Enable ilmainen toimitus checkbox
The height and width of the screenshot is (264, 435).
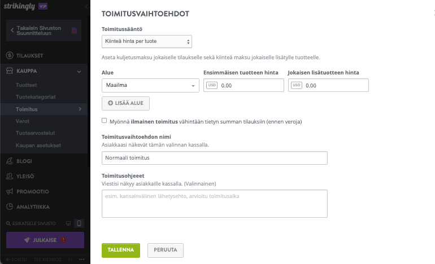tap(104, 121)
